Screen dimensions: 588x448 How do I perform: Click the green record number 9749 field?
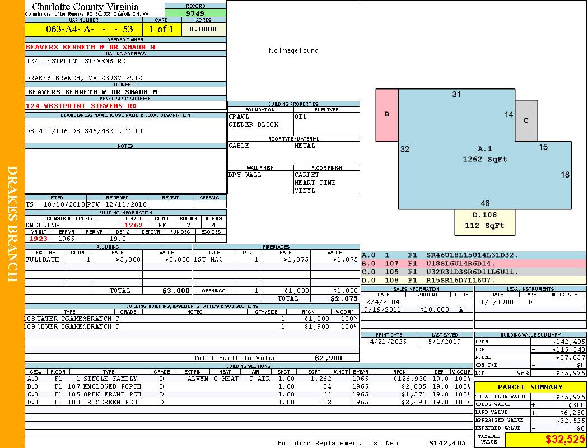point(195,13)
